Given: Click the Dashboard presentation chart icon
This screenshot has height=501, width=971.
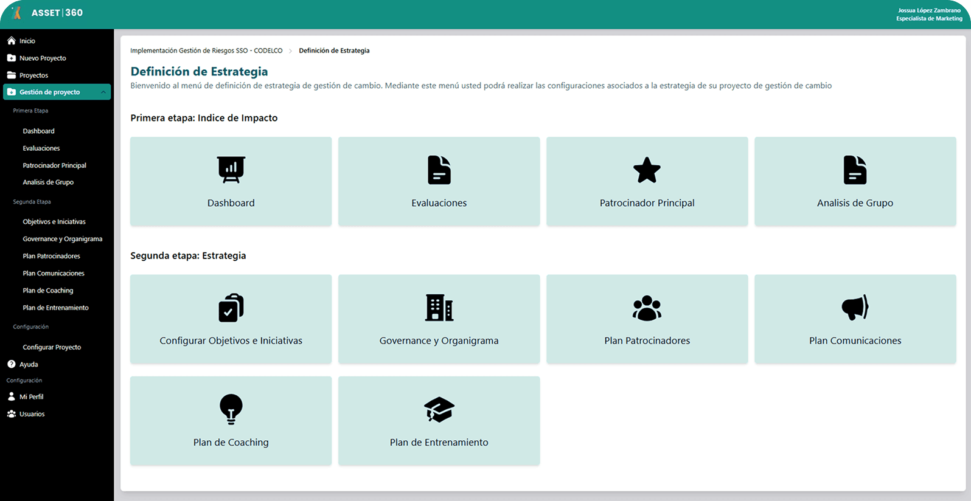Looking at the screenshot, I should click(231, 170).
